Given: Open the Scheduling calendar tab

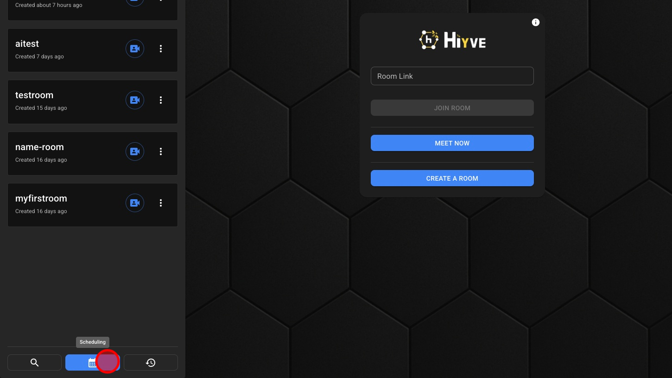Looking at the screenshot, I should coord(92,362).
